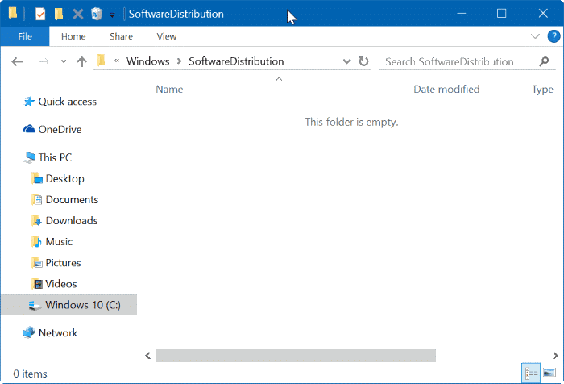The height and width of the screenshot is (384, 564).
Task: Switch to large icons view in status bar
Action: pos(549,373)
